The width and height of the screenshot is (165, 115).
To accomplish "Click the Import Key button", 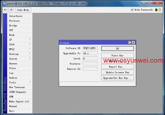I will pyautogui.click(x=118, y=61).
